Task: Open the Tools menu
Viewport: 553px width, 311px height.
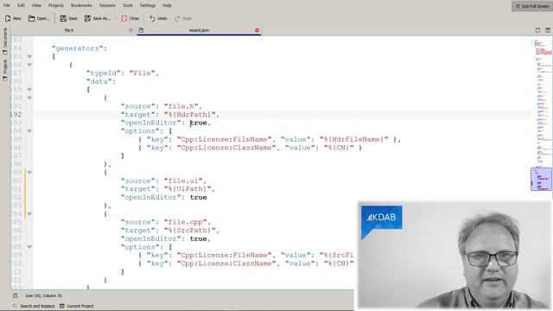Action: 128,5
